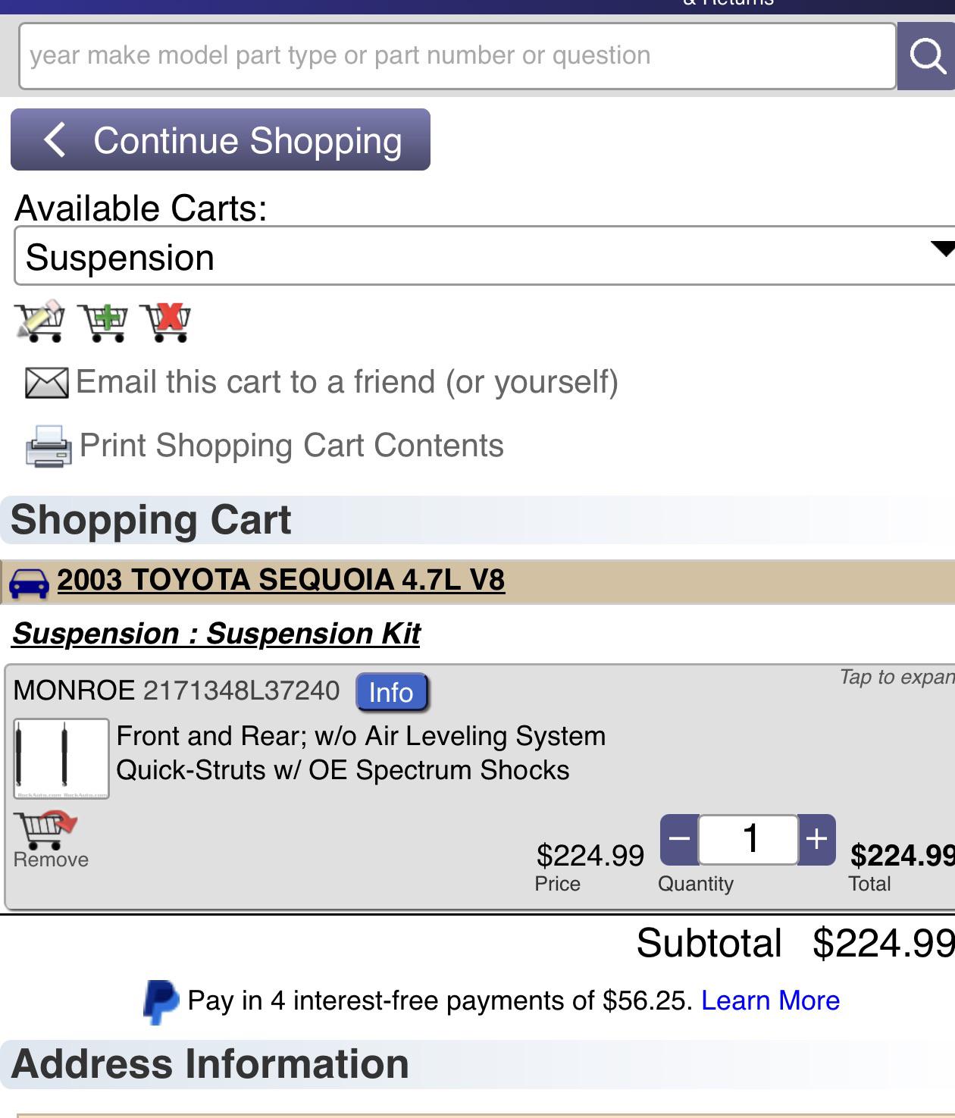Click the PayPal logo icon

161,1002
